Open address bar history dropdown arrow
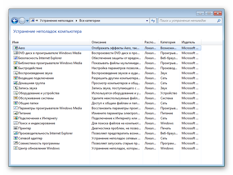This screenshot has width=233, height=175. point(147,21)
